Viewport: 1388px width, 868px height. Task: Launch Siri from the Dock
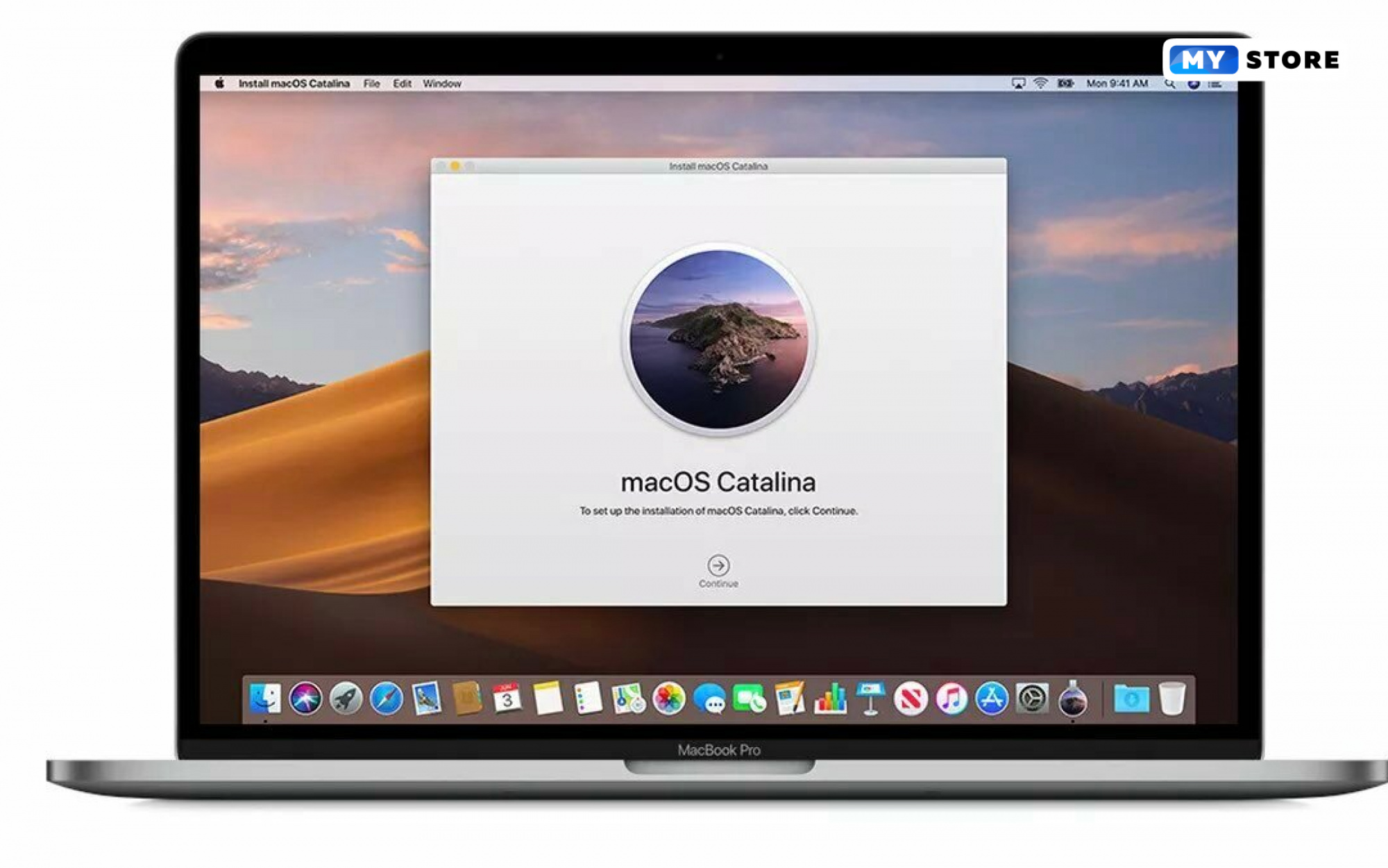(x=305, y=699)
